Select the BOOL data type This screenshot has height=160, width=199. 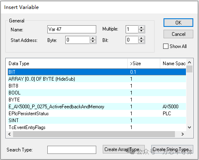tap(97, 93)
